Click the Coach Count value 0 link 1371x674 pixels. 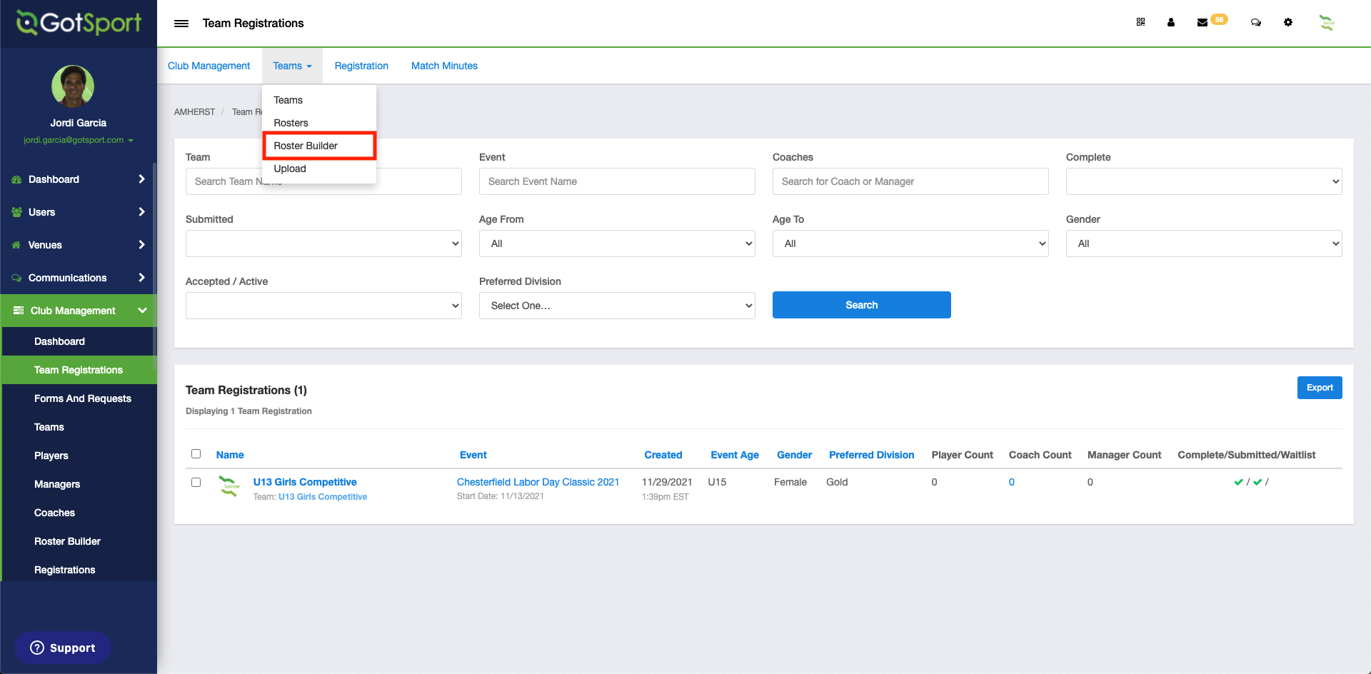pos(1012,482)
